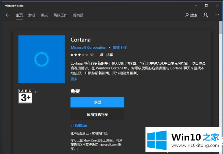Screen dimensions: 223x154
Task: Open the search magnifier icon
Action: (187, 15)
